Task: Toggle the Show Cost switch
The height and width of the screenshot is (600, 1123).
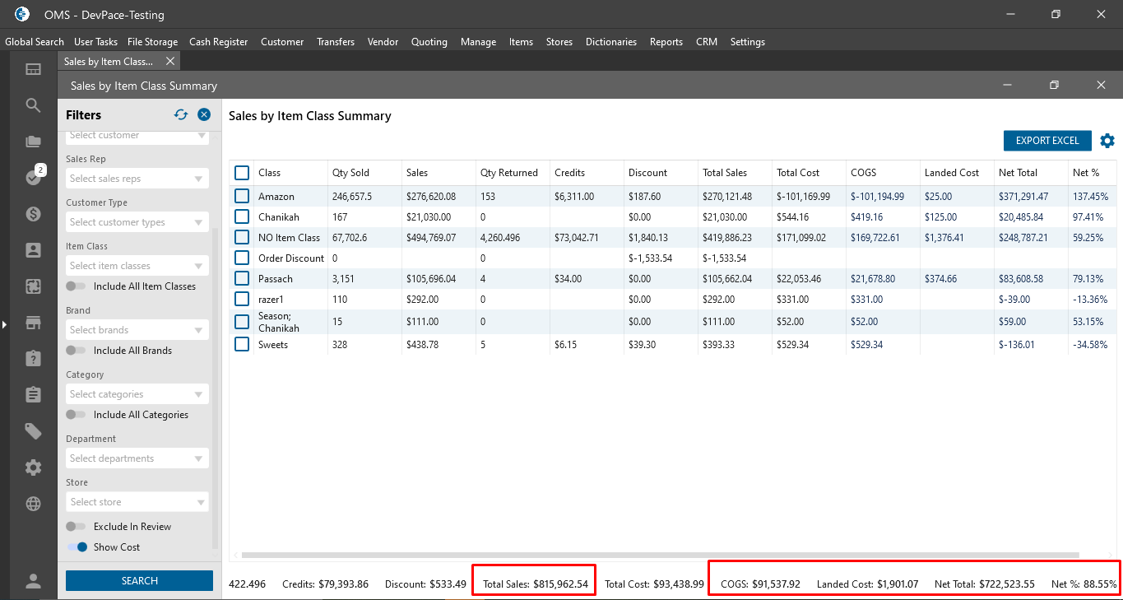Action: tap(77, 547)
